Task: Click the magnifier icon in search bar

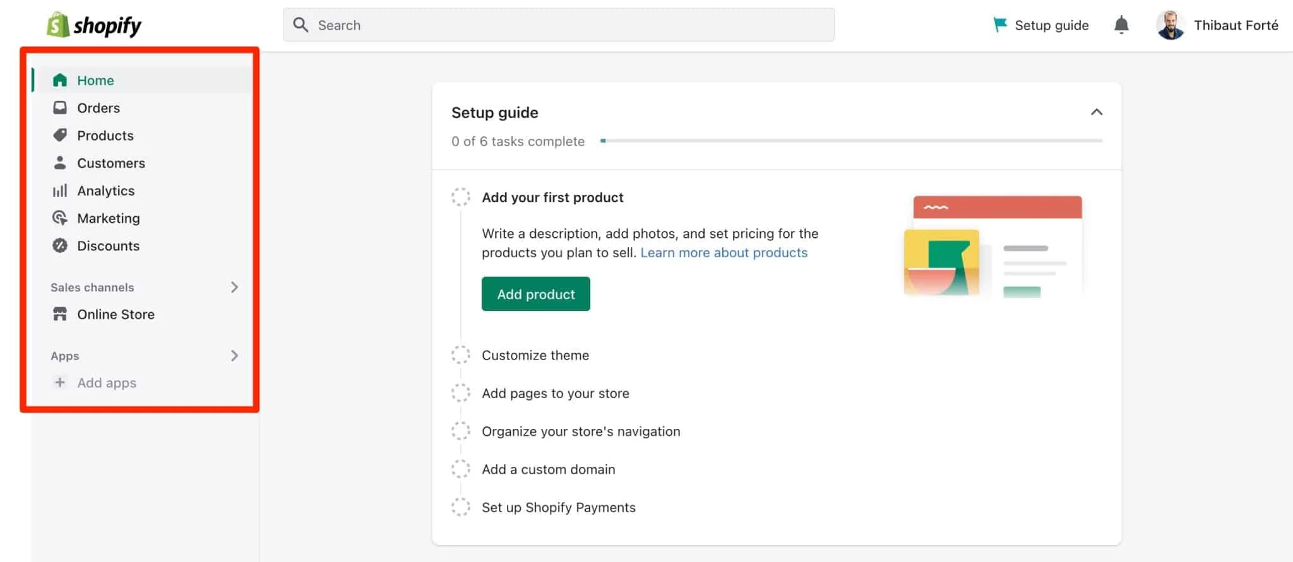Action: pyautogui.click(x=301, y=25)
